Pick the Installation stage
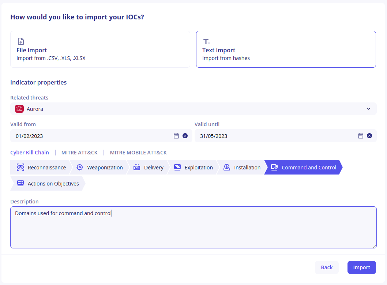 (242, 168)
